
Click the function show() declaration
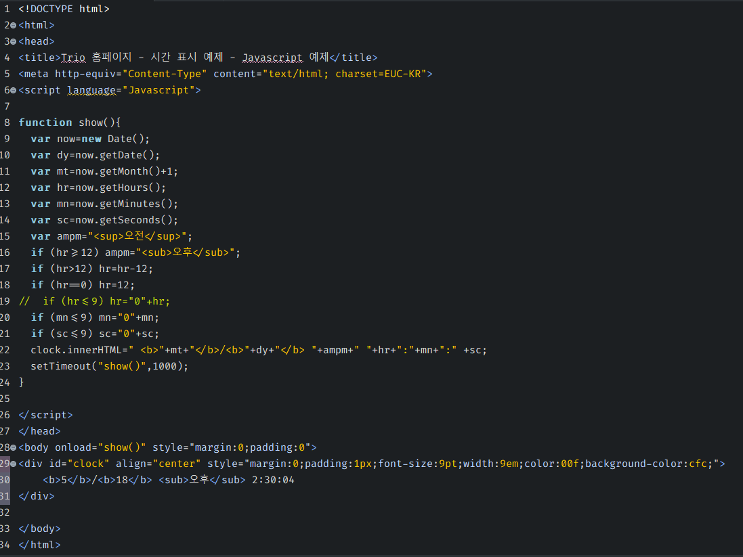70,122
